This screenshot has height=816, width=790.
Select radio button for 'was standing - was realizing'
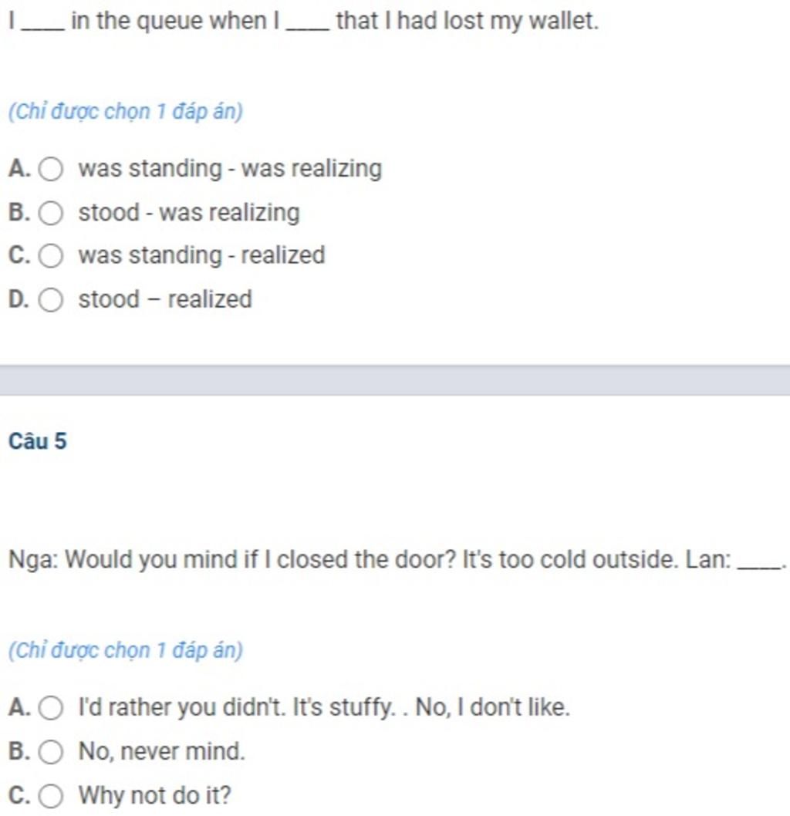[51, 169]
